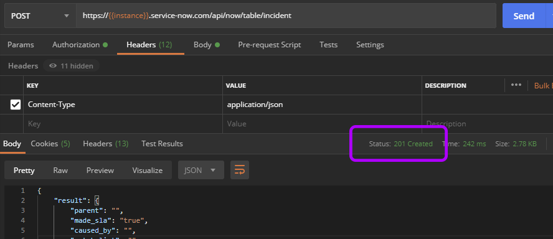The height and width of the screenshot is (239, 553).
Task: Open the Settings tab
Action: [x=370, y=45]
